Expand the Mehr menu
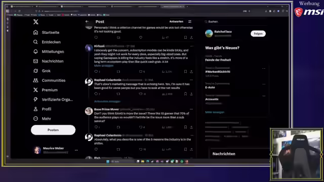Image resolution: width=324 pixels, height=182 pixels. pos(42,119)
